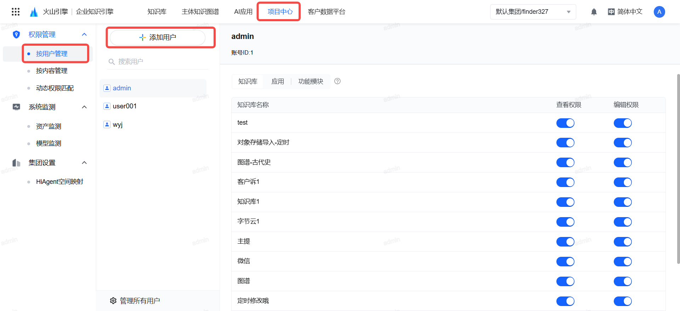Toggle 查看权限 for 图谱-古代史
680x311 pixels.
565,163
